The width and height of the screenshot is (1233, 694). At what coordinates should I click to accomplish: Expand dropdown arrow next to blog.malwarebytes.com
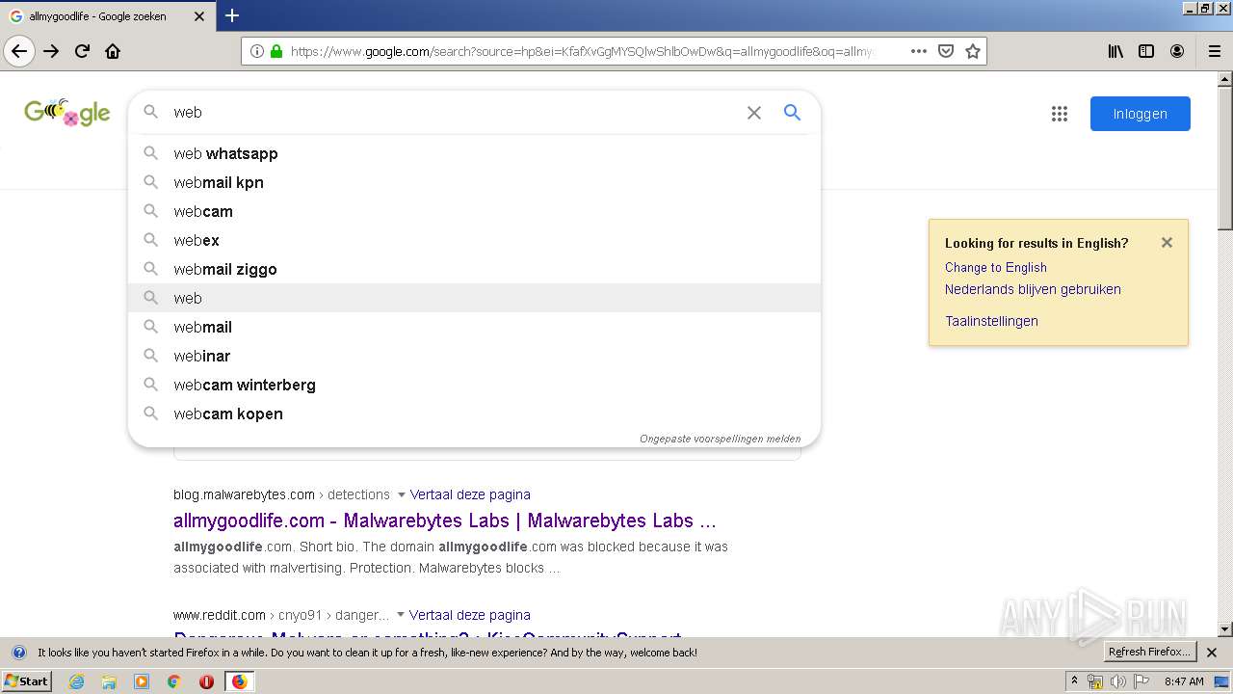click(402, 494)
